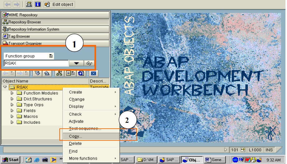Open the MIME Repository
287x164 pixels.
tap(55, 15)
